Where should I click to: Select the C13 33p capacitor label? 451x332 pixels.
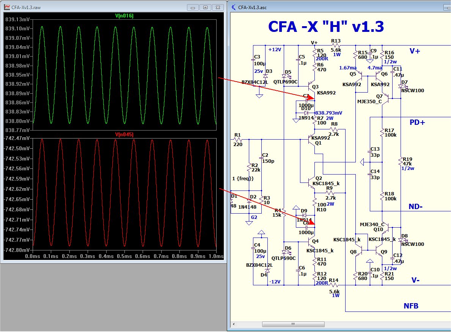point(375,152)
